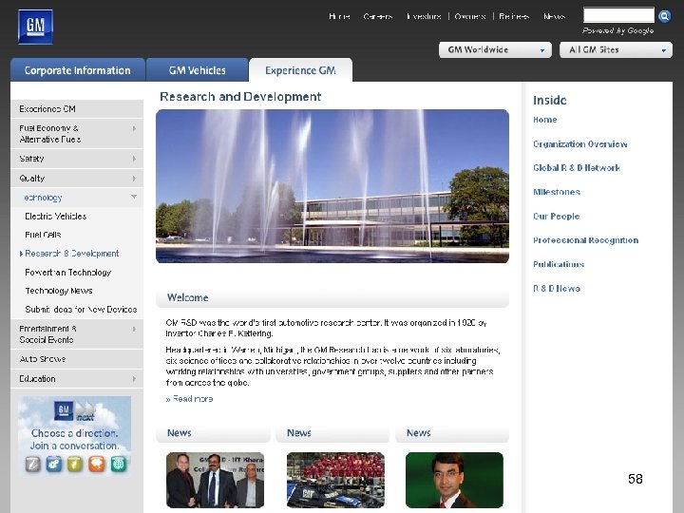
Task: Open the Fuel Cells sidebar link
Action: pyautogui.click(x=43, y=235)
